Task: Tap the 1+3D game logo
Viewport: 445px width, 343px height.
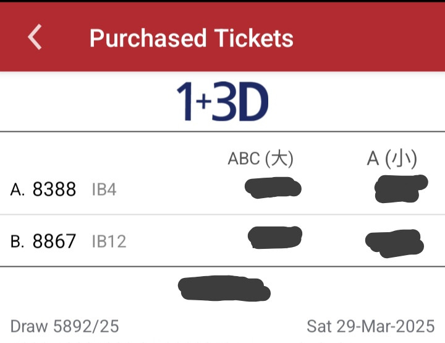Action: tap(222, 102)
